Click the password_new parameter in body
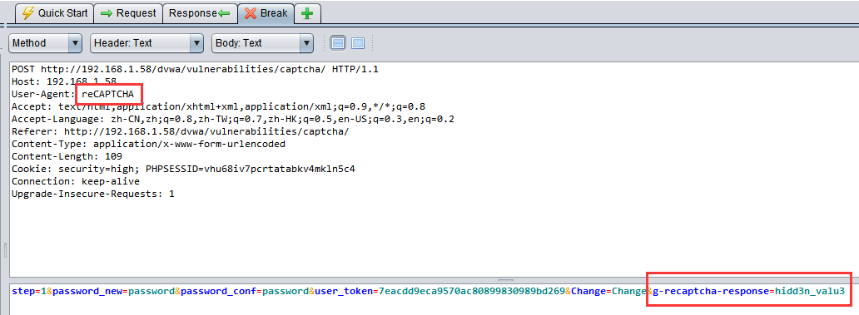The image size is (859, 315). pos(113,292)
